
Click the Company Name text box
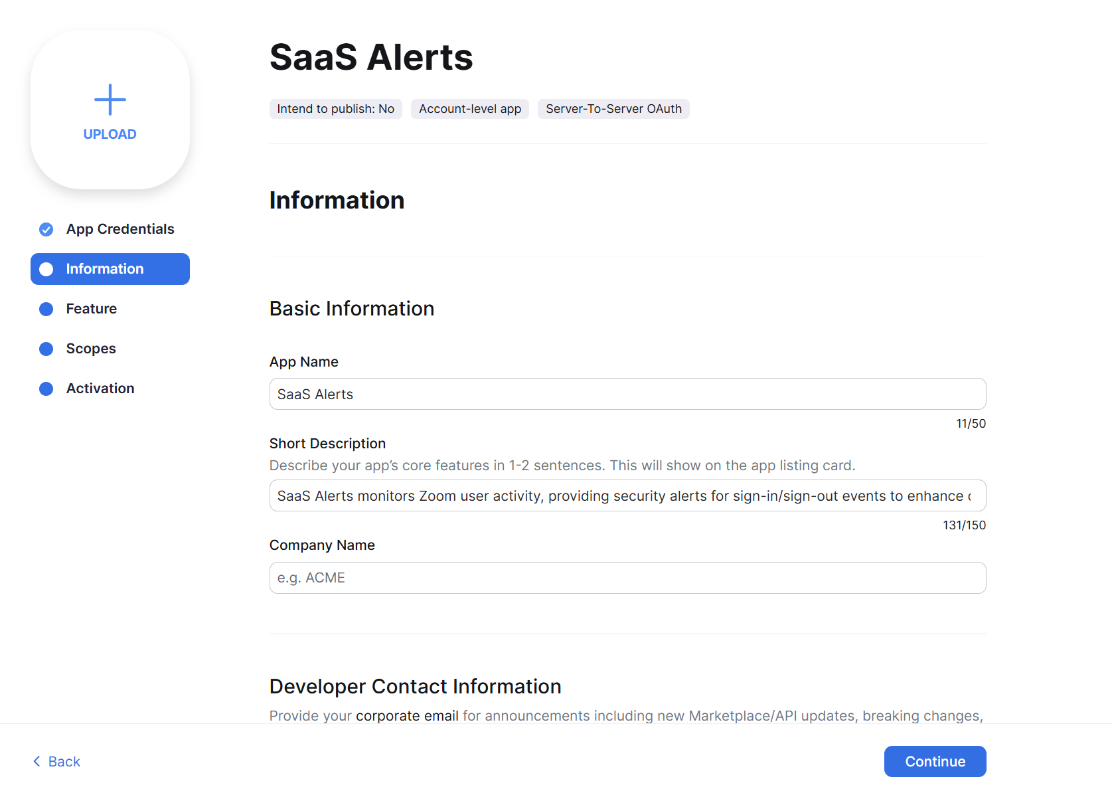[627, 578]
